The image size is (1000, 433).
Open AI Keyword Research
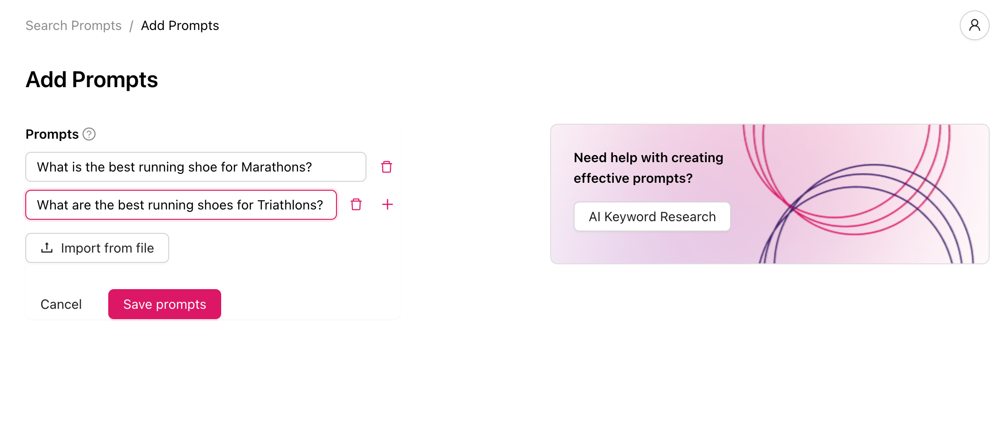pos(652,217)
